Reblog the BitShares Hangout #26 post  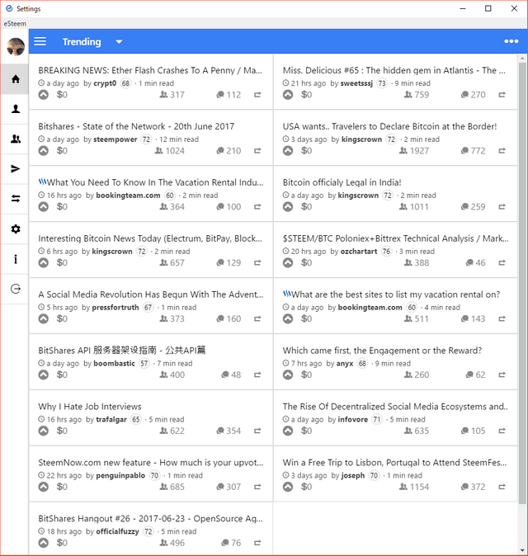[x=257, y=543]
